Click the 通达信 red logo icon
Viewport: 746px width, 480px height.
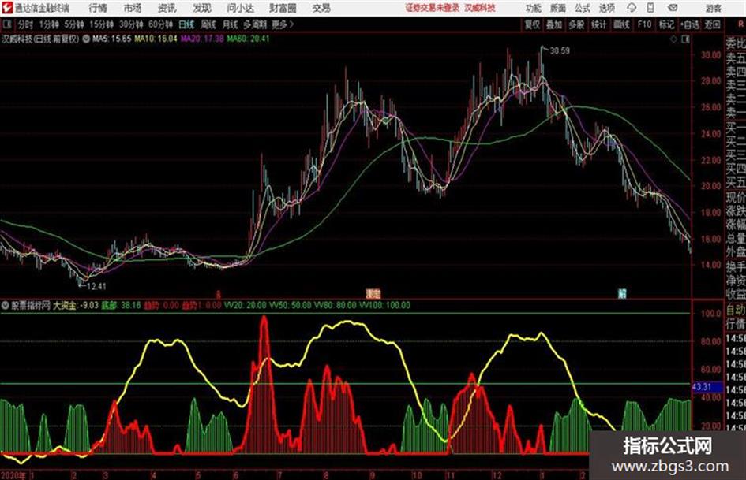tap(7, 8)
